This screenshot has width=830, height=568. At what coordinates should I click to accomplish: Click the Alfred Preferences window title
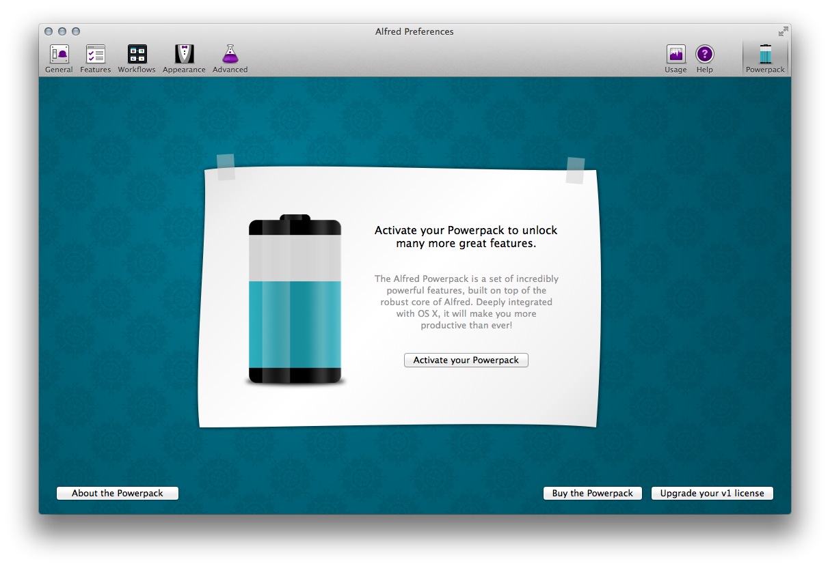(x=414, y=31)
